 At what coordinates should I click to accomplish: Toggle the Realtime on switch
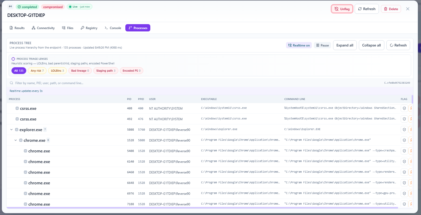pos(299,45)
